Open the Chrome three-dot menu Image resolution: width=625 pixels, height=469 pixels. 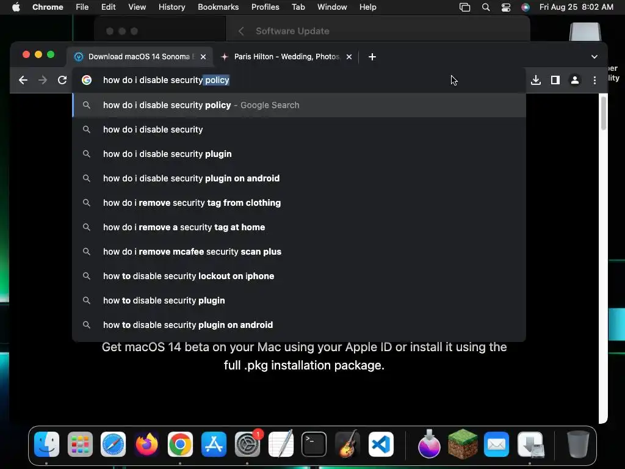click(x=594, y=80)
